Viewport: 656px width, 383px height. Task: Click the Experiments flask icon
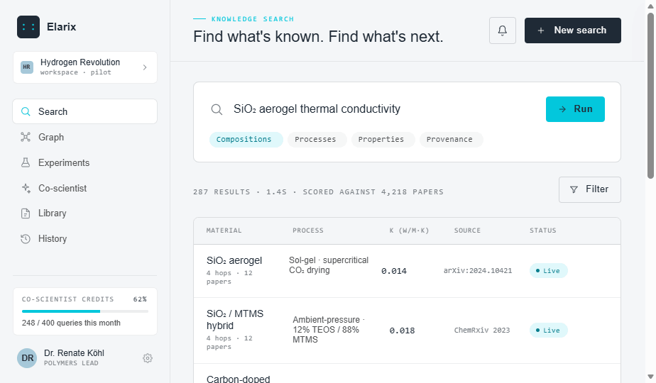[x=26, y=162]
